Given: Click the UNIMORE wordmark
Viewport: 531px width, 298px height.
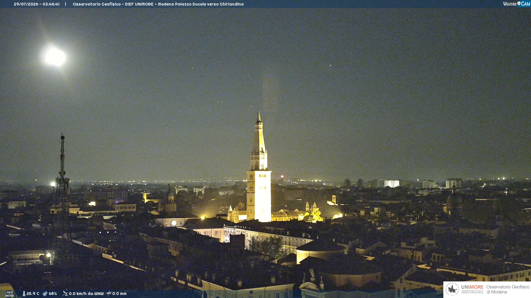Looking at the screenshot, I should pos(472,287).
